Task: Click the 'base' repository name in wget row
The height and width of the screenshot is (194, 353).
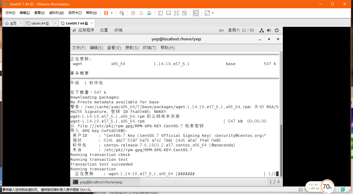Action: pos(231,64)
